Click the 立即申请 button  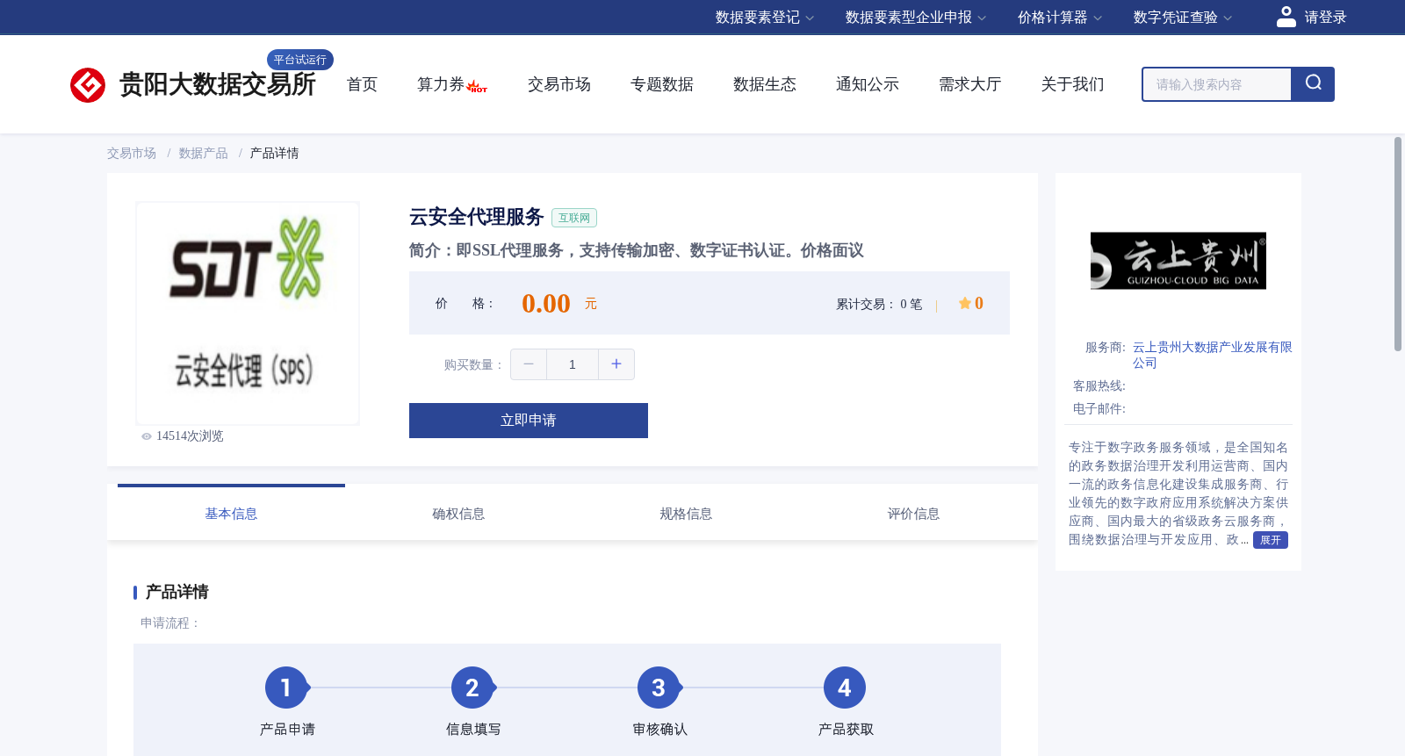(529, 421)
